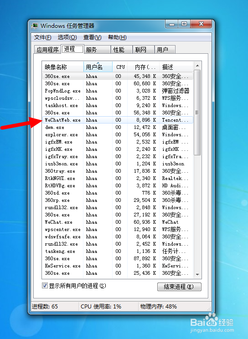Select 360se.exe using 87,892 K memory
This screenshot has width=248, height=339.
[118, 258]
